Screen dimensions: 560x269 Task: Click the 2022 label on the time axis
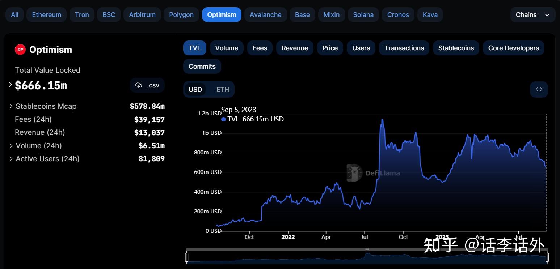point(288,237)
